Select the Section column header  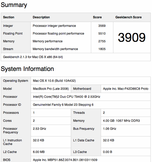point(9,17)
